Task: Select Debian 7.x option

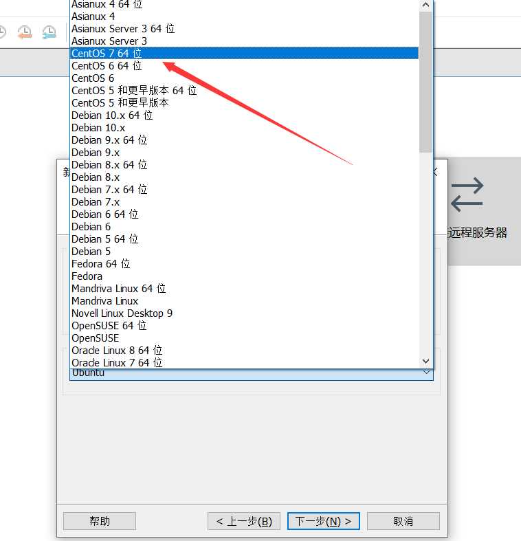Action: [x=245, y=202]
